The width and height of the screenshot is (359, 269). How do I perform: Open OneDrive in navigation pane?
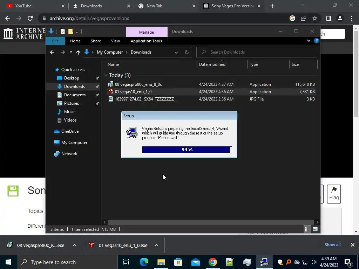click(70, 131)
